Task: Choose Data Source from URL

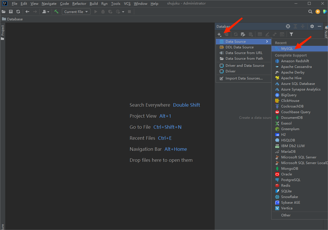Action: 244,53
